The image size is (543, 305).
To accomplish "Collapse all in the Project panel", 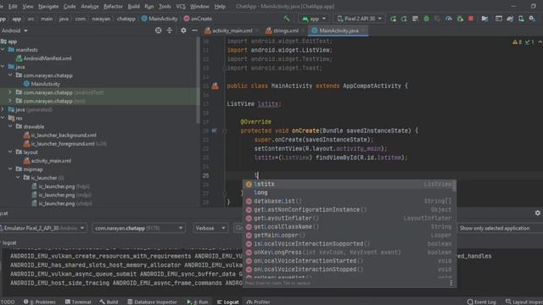I will (x=170, y=30).
